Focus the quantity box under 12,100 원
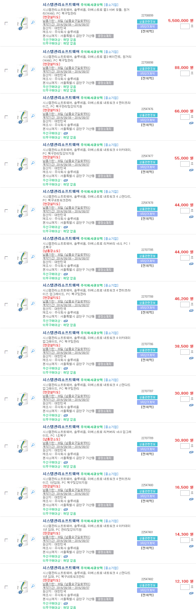 (185, 587)
